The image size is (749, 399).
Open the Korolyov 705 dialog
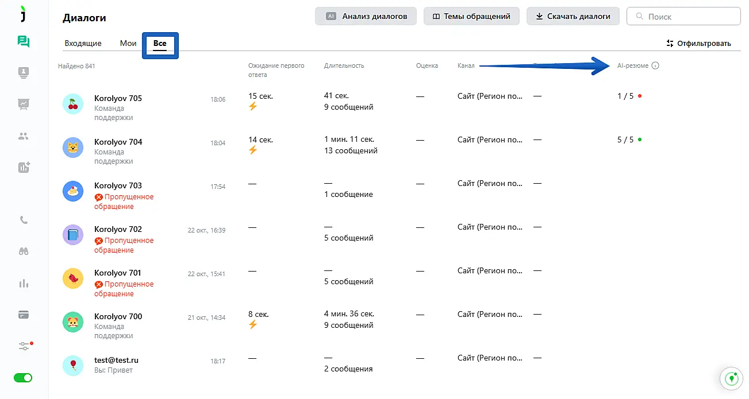pos(118,98)
